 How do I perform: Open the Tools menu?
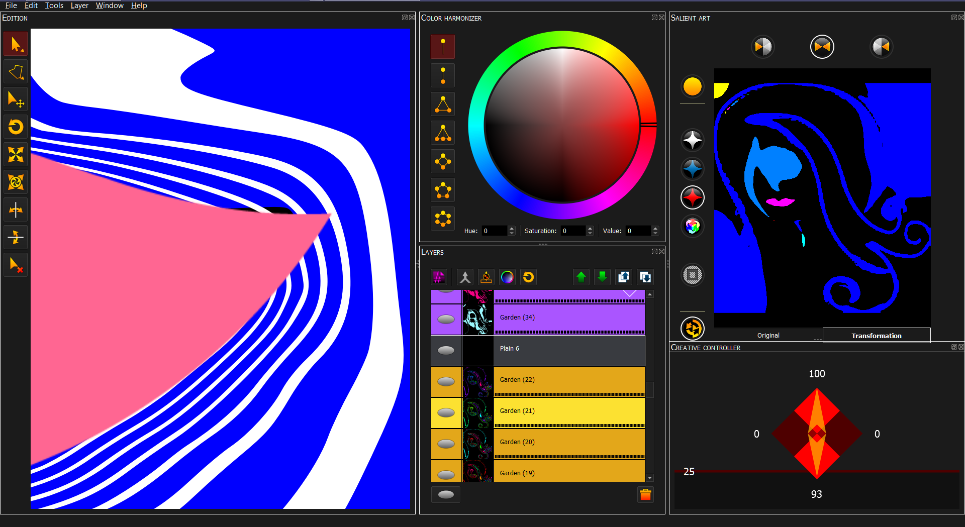[54, 6]
